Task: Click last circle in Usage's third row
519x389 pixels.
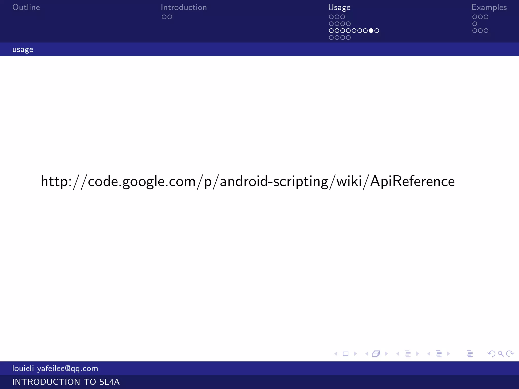Action: pyautogui.click(x=377, y=31)
